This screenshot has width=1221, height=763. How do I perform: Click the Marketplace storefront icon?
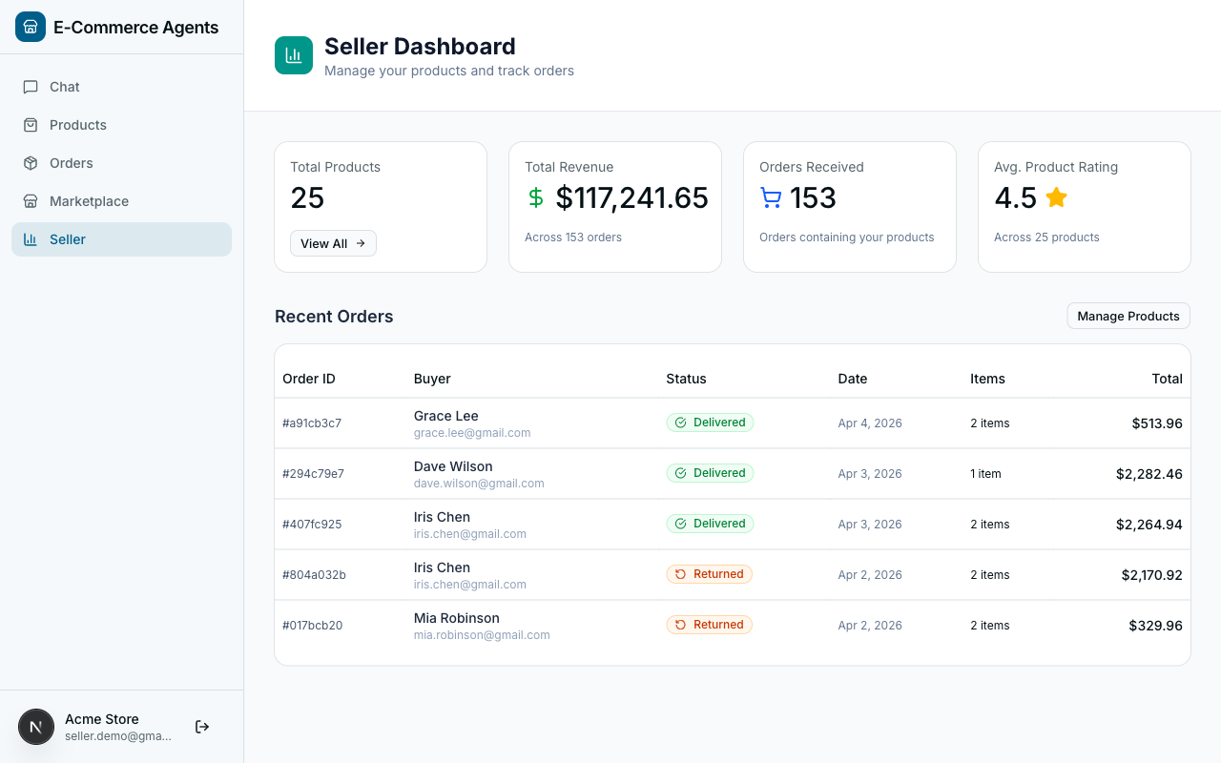(x=32, y=201)
